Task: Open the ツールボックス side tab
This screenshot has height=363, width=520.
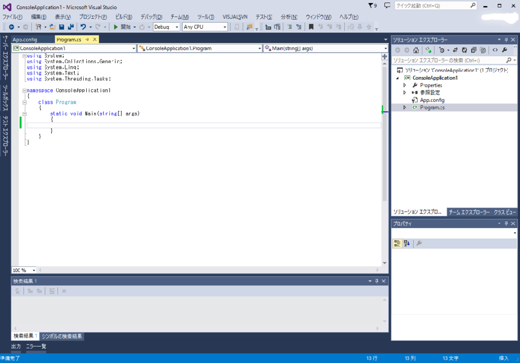Action: (5, 98)
